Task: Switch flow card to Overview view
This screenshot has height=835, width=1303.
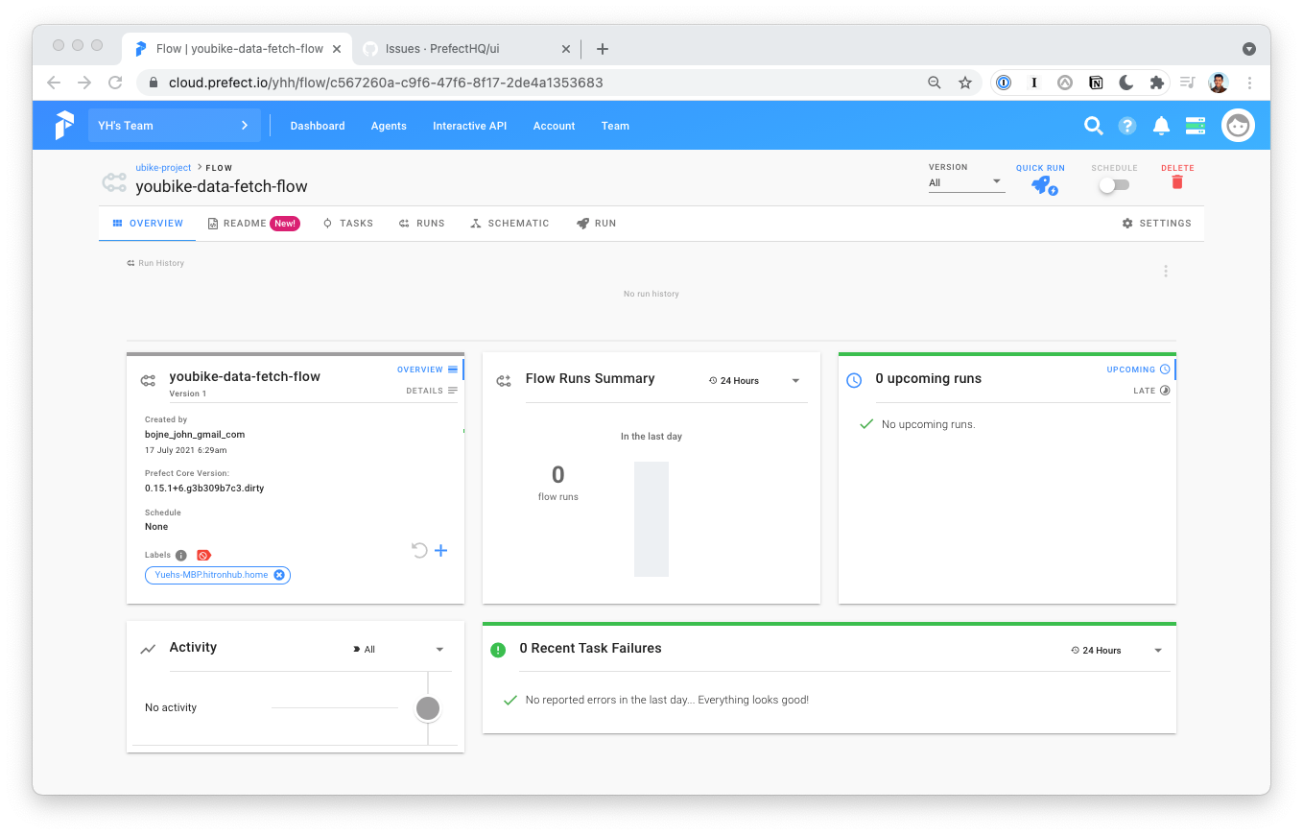Action: coord(428,370)
